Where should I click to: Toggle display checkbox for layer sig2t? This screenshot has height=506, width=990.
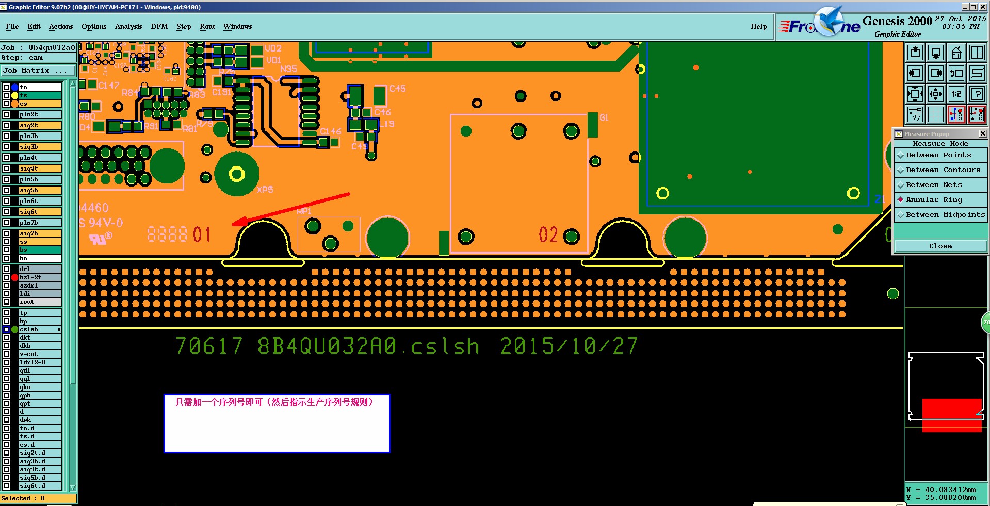6,125
